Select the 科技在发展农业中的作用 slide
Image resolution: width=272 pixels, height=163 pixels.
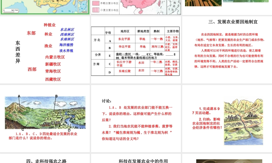(136, 158)
